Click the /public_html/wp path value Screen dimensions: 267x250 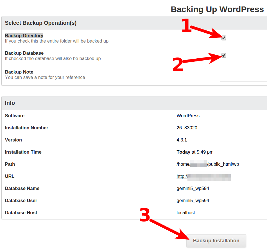click(x=223, y=164)
